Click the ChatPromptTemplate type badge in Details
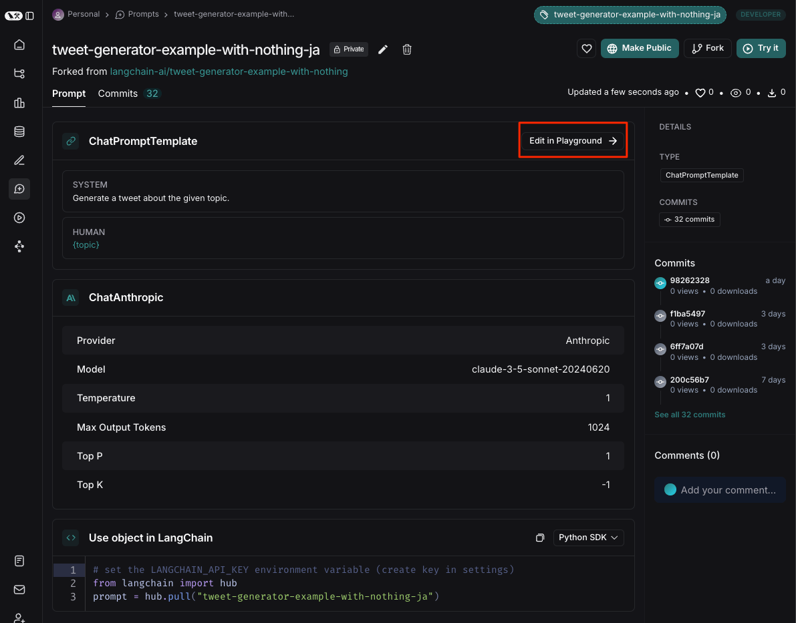The image size is (796, 623). [702, 176]
